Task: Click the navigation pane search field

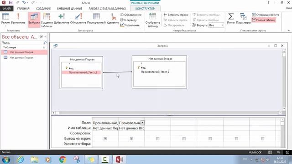Action: [22, 42]
